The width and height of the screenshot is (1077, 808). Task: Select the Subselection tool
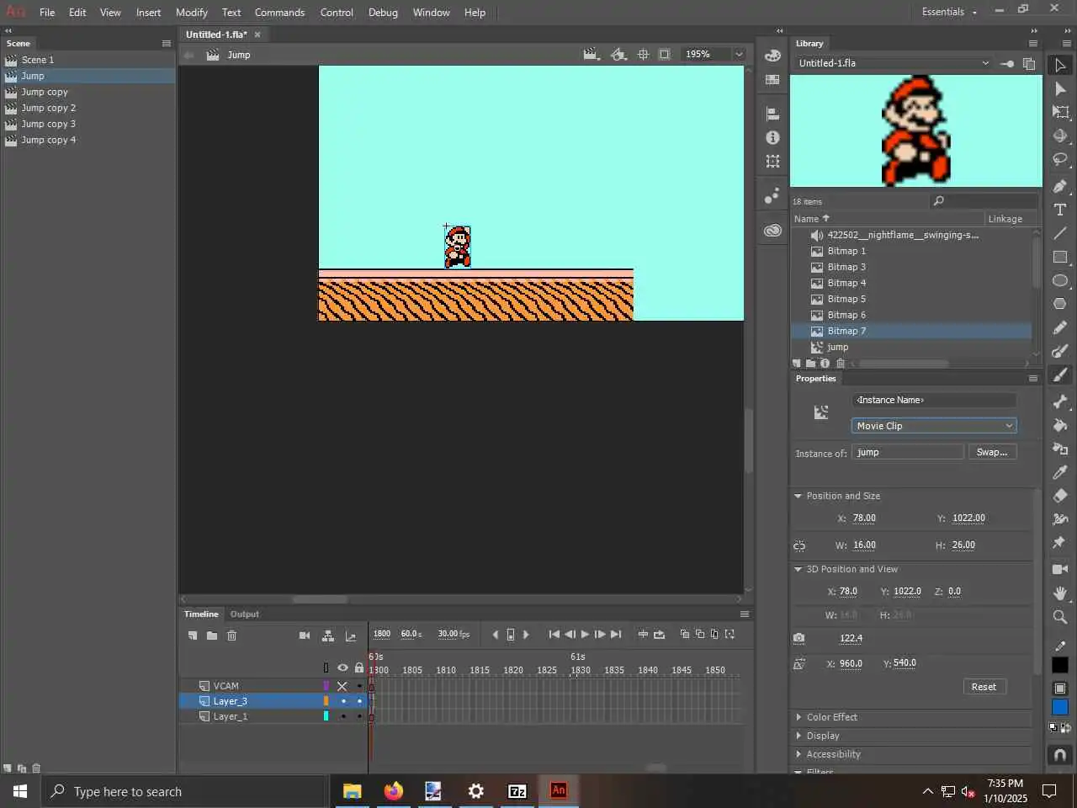1060,88
